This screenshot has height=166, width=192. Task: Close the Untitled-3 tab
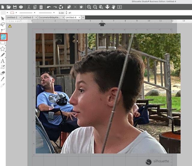pos(36,18)
